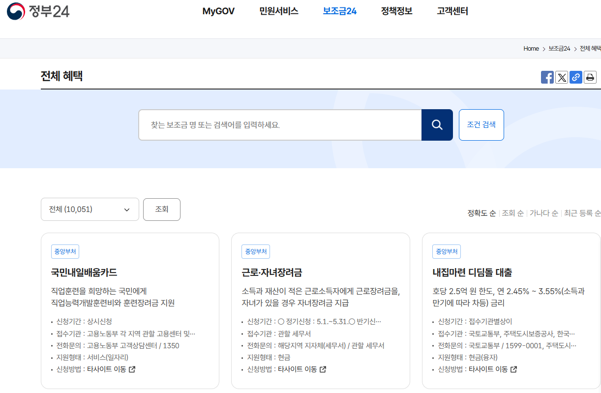Sort results by 최근 등록 순
601x393 pixels.
click(583, 212)
